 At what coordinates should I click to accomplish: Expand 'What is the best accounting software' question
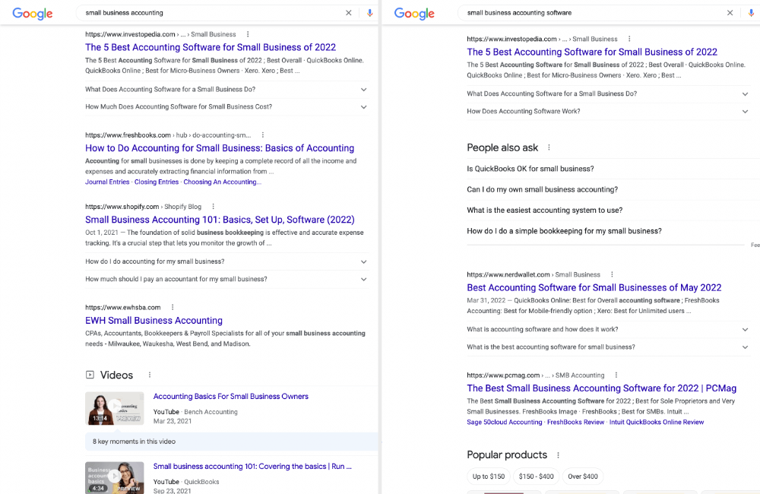[608, 347]
